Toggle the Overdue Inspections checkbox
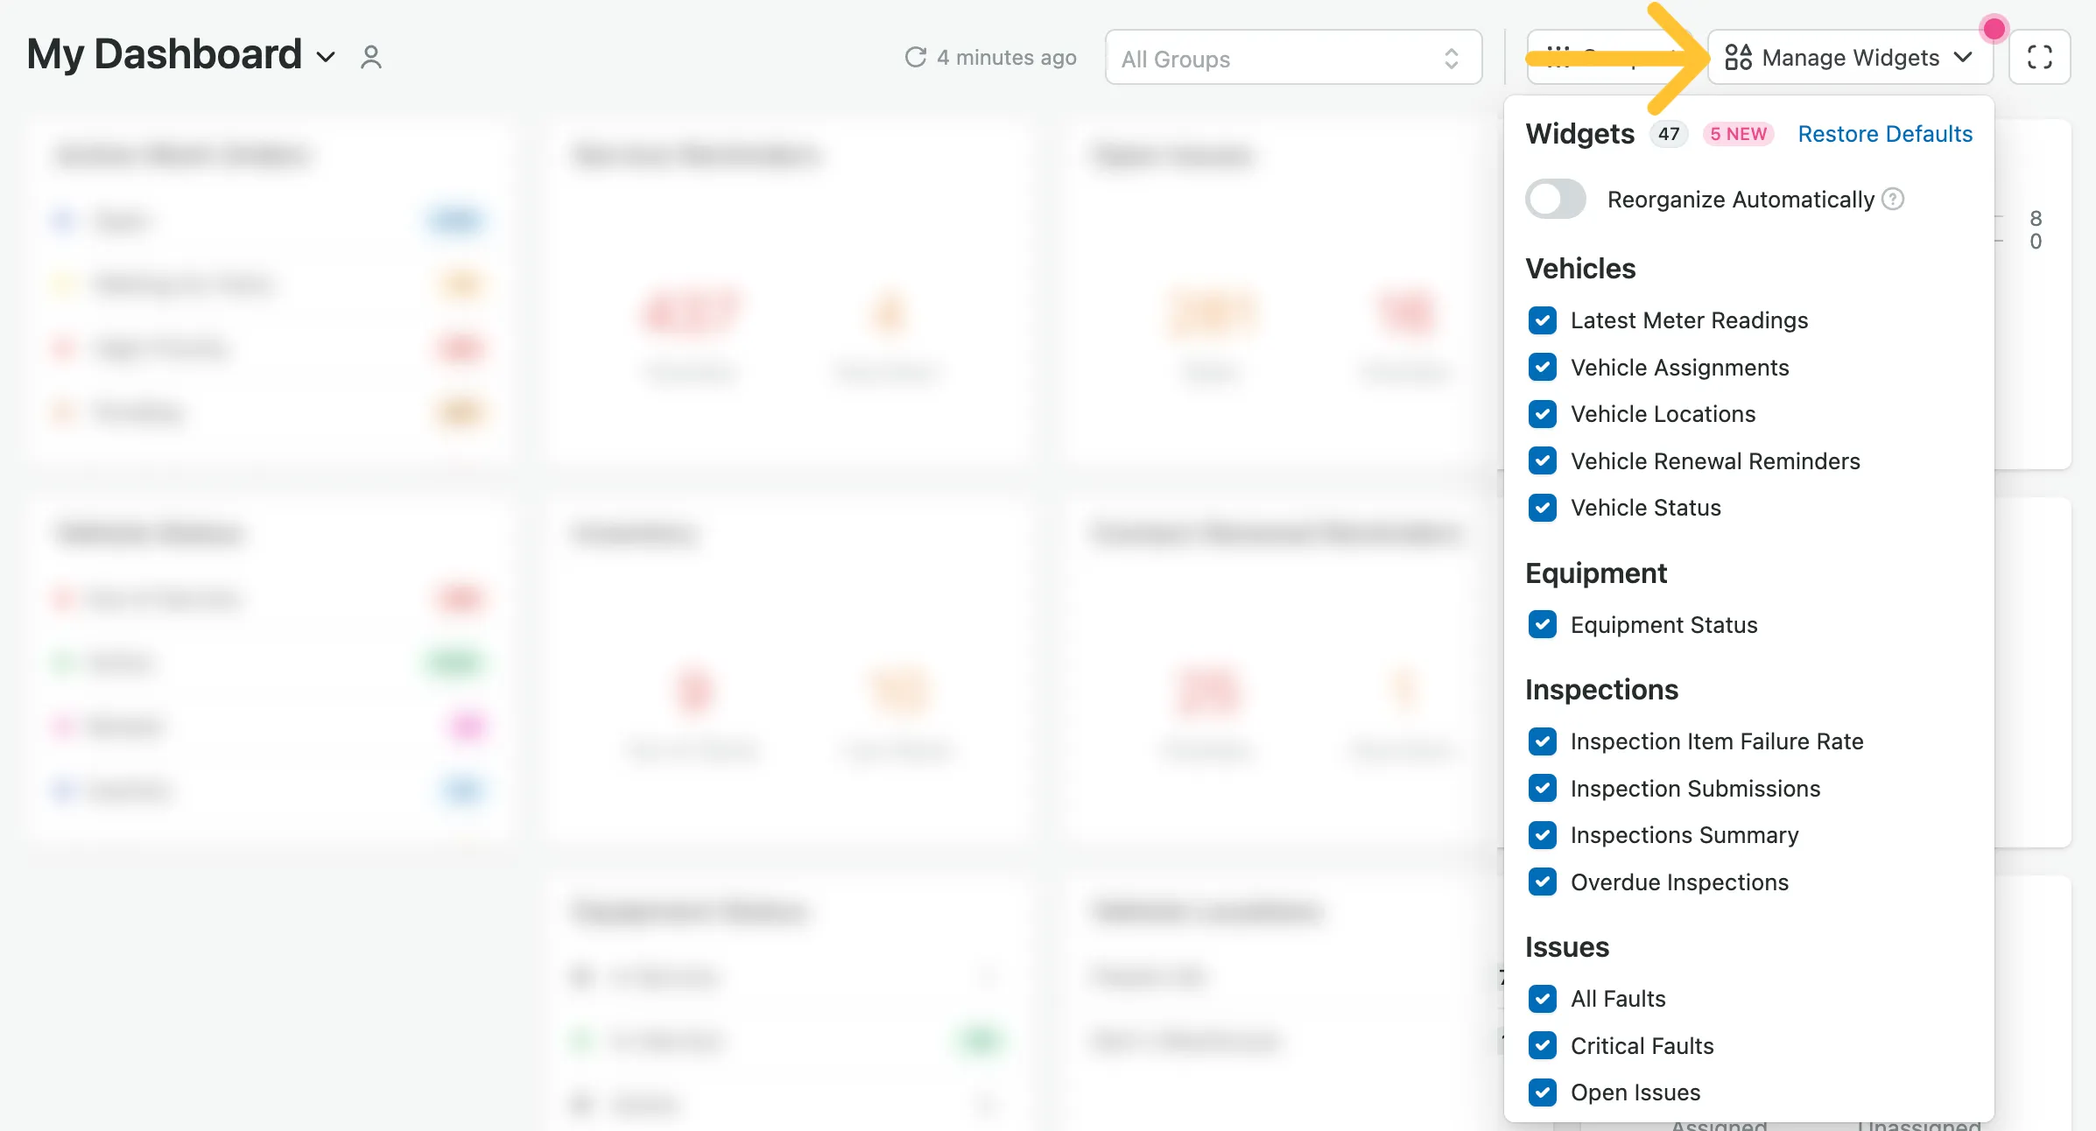Viewport: 2096px width, 1131px height. point(1543,882)
